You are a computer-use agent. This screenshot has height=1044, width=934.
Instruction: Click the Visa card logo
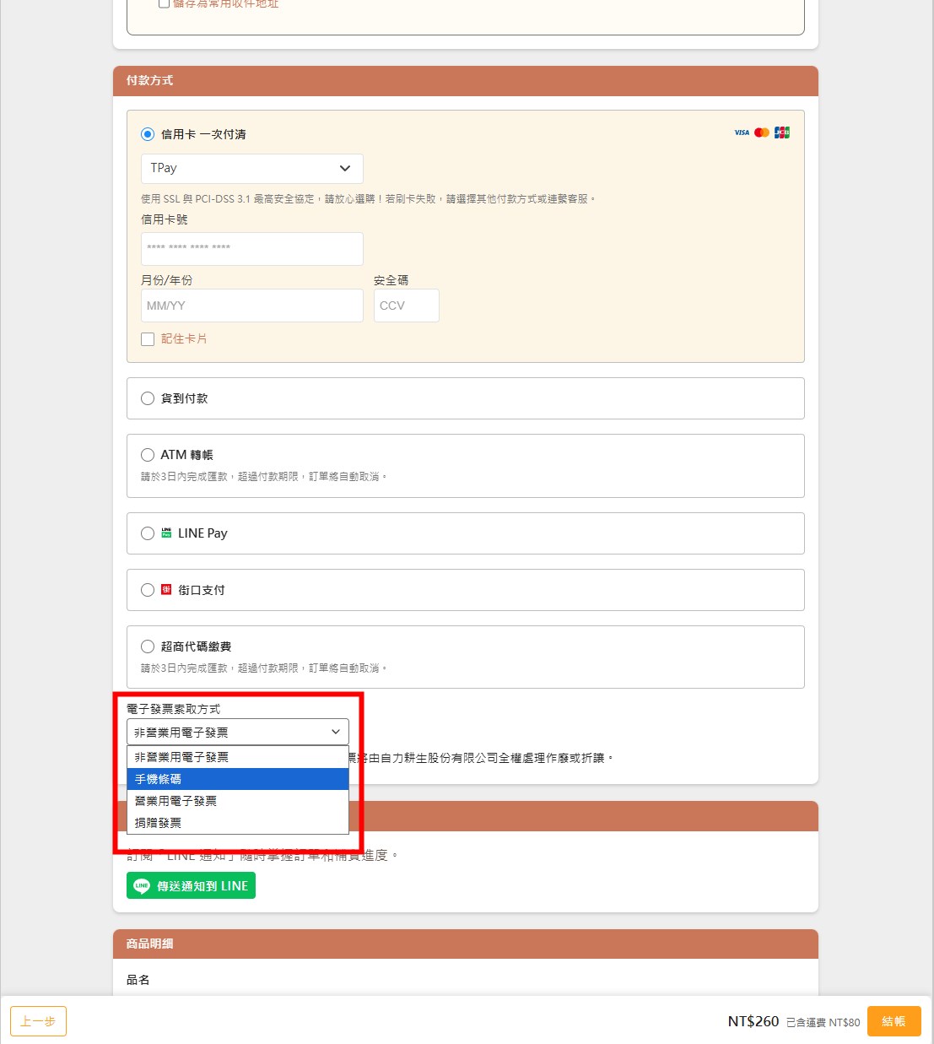tap(741, 133)
